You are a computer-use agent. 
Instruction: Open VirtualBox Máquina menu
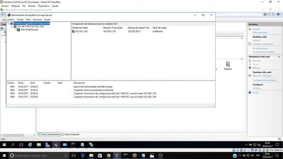(15, 6)
